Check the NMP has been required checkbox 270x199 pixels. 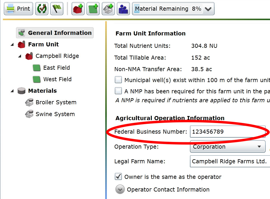(118, 91)
